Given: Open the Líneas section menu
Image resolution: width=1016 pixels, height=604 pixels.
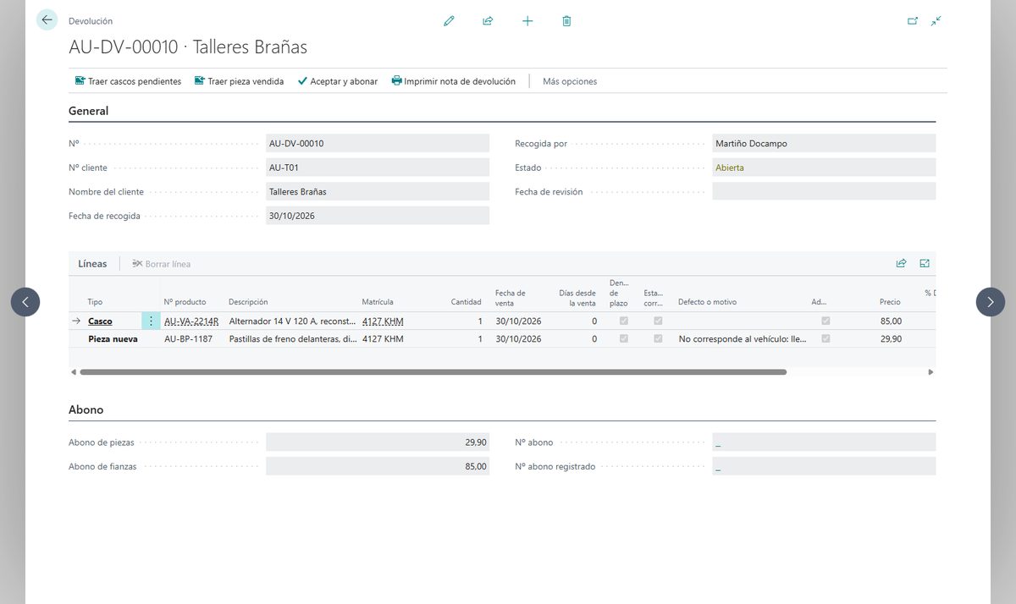Looking at the screenshot, I should [92, 264].
